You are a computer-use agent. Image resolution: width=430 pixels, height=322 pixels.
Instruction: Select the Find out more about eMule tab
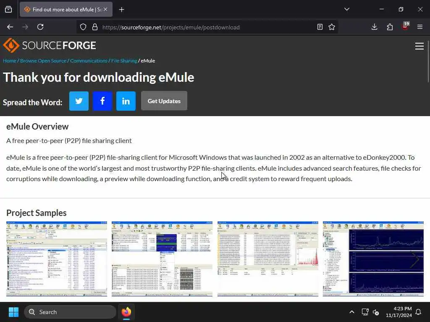tap(66, 9)
